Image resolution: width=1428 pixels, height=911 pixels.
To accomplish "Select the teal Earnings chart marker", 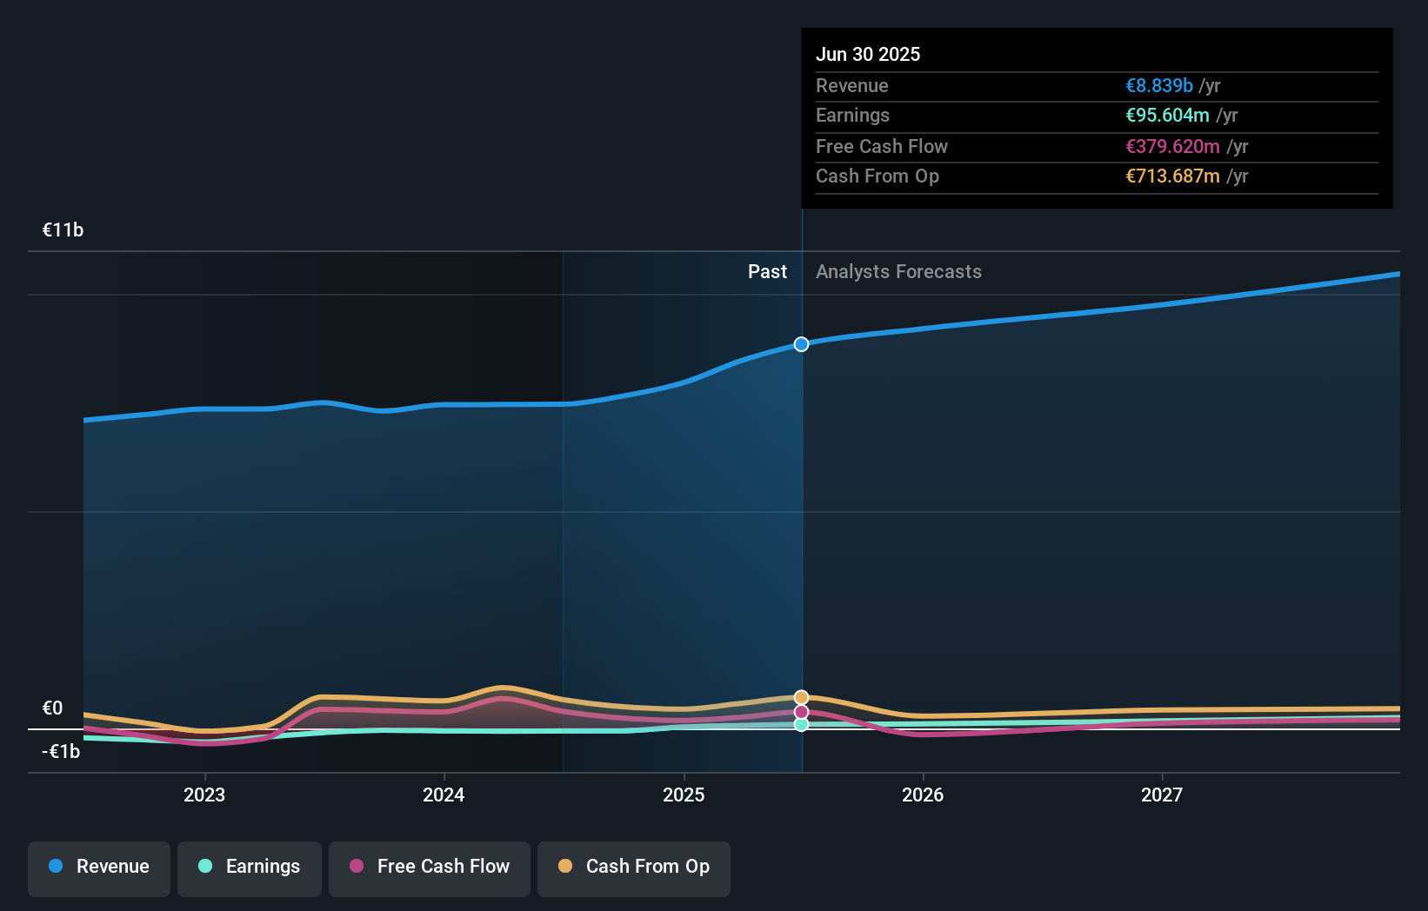I will click(800, 724).
